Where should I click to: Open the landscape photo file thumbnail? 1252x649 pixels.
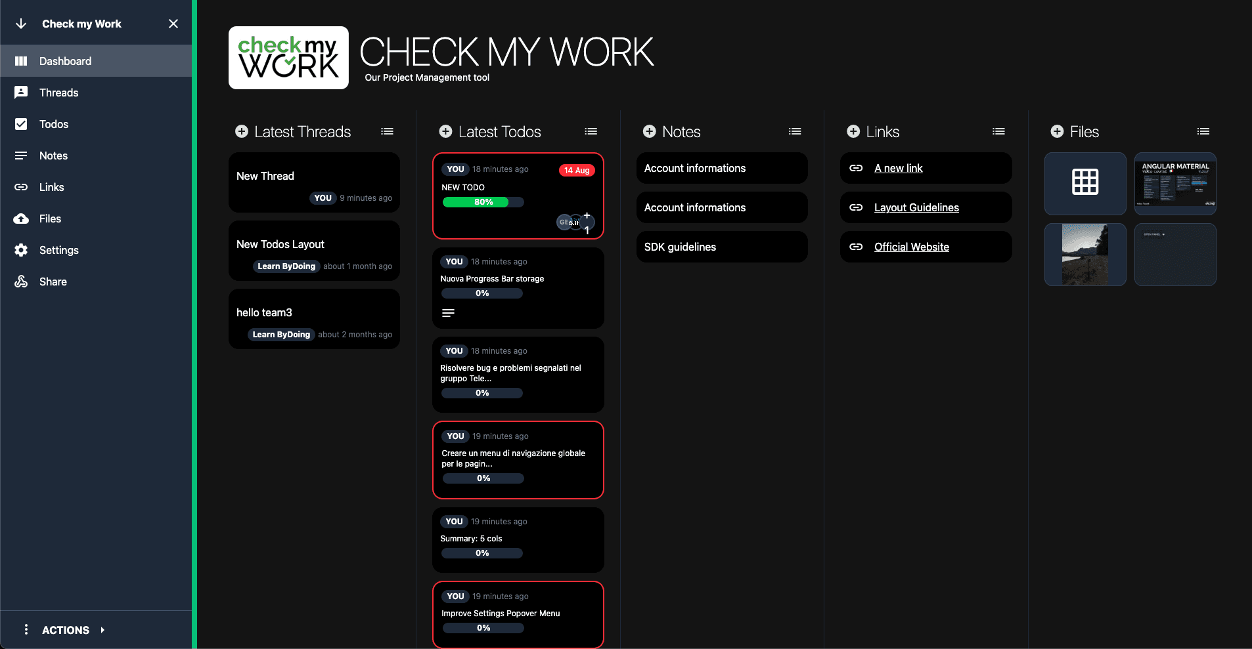coord(1085,255)
